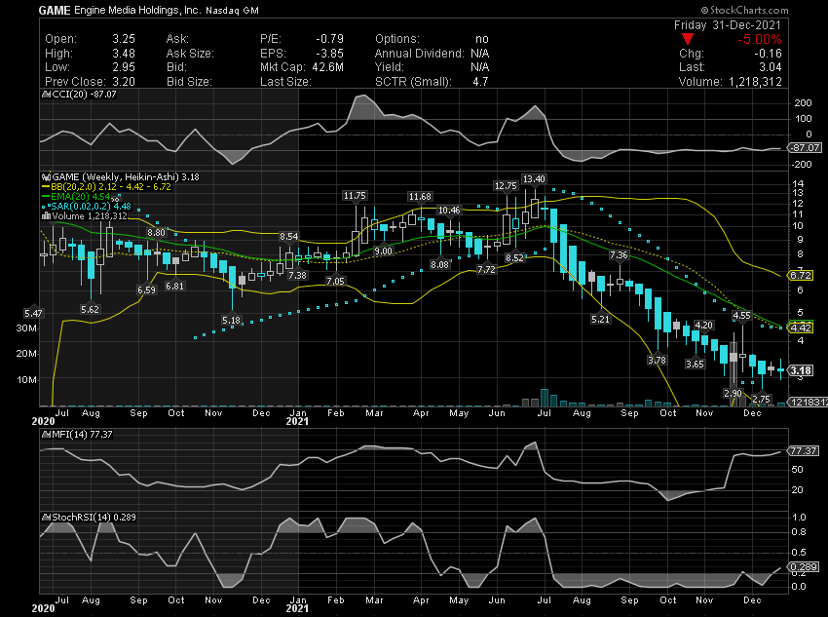Click the 6.81 low price label
The height and width of the screenshot is (617, 828).
pyautogui.click(x=174, y=286)
